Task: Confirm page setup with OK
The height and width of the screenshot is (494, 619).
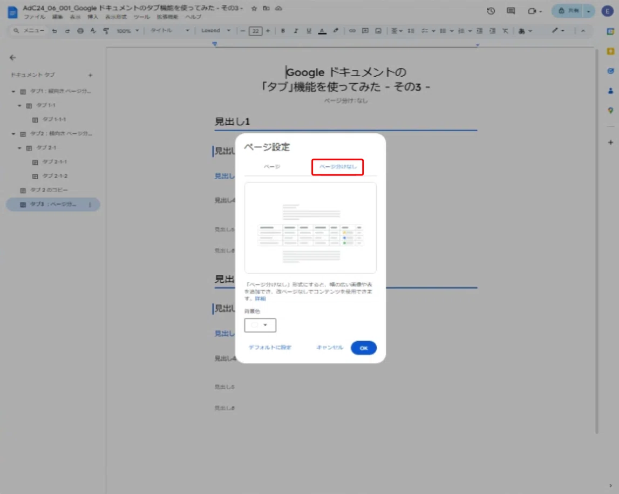Action: (364, 348)
